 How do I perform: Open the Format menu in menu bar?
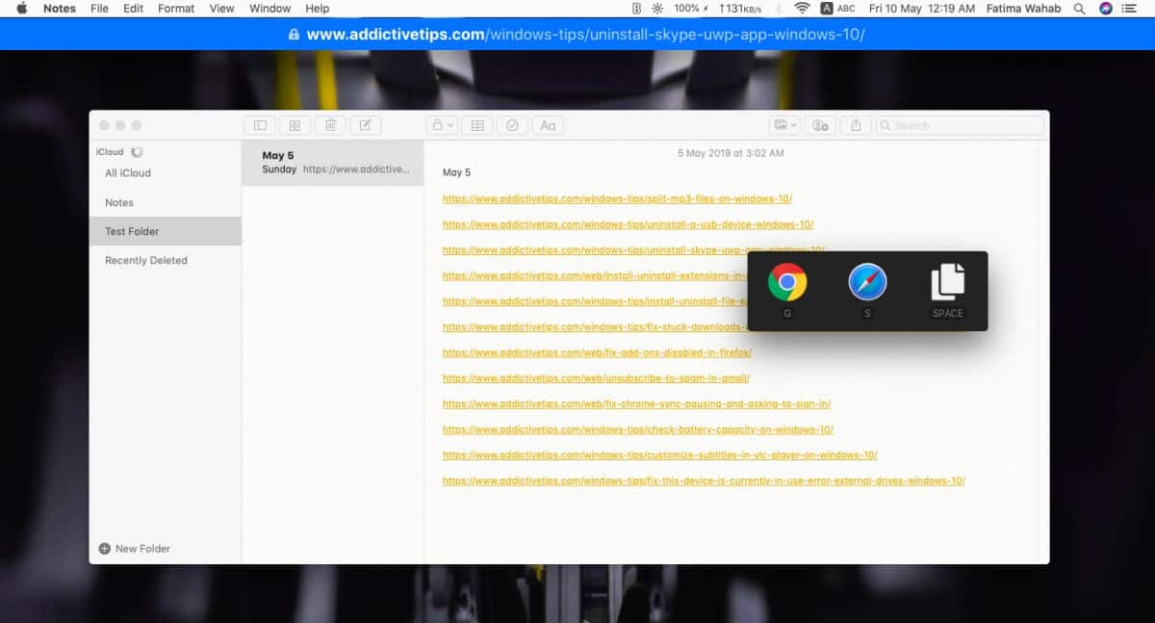pos(176,9)
